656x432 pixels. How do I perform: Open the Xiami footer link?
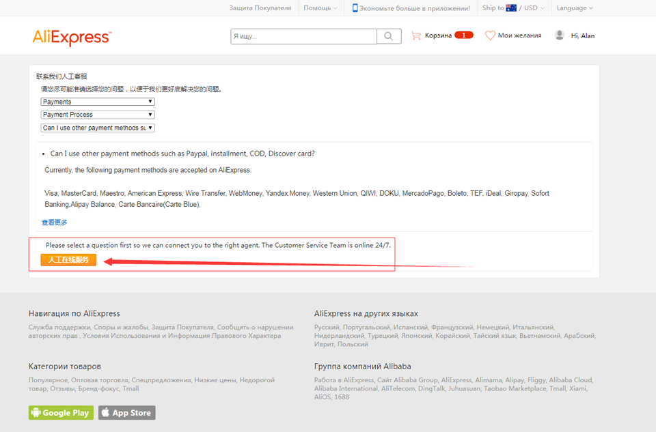tap(578, 388)
